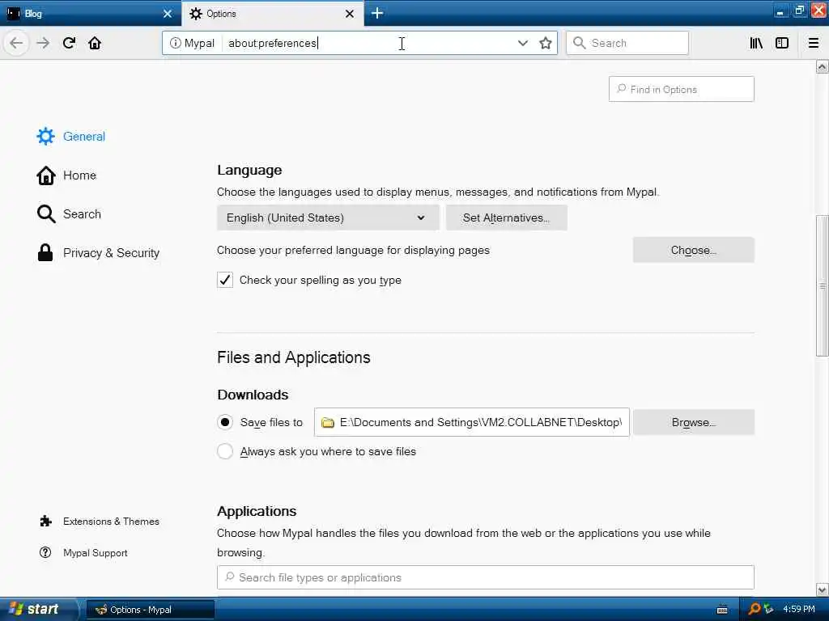Click the General gear icon in sidebar
This screenshot has width=829, height=621.
(x=45, y=136)
